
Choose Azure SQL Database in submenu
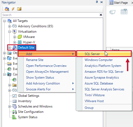(x=99, y=83)
